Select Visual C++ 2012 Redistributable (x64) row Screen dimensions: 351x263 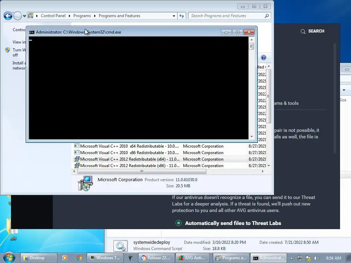[x=170, y=159]
